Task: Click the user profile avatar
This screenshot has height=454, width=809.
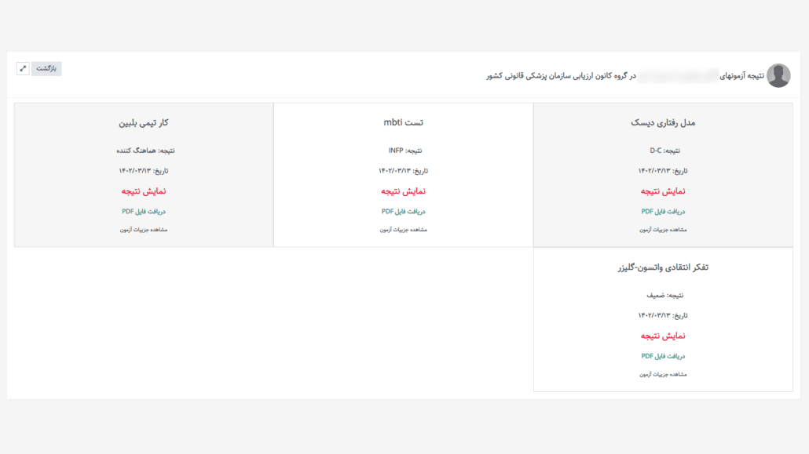Action: click(x=778, y=75)
